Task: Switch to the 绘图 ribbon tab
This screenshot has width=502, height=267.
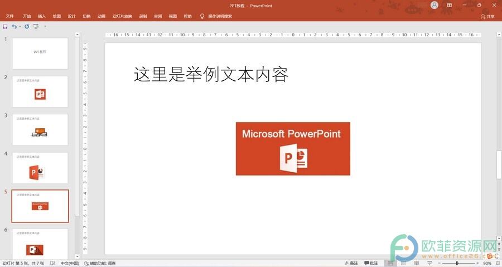Action: pos(57,16)
